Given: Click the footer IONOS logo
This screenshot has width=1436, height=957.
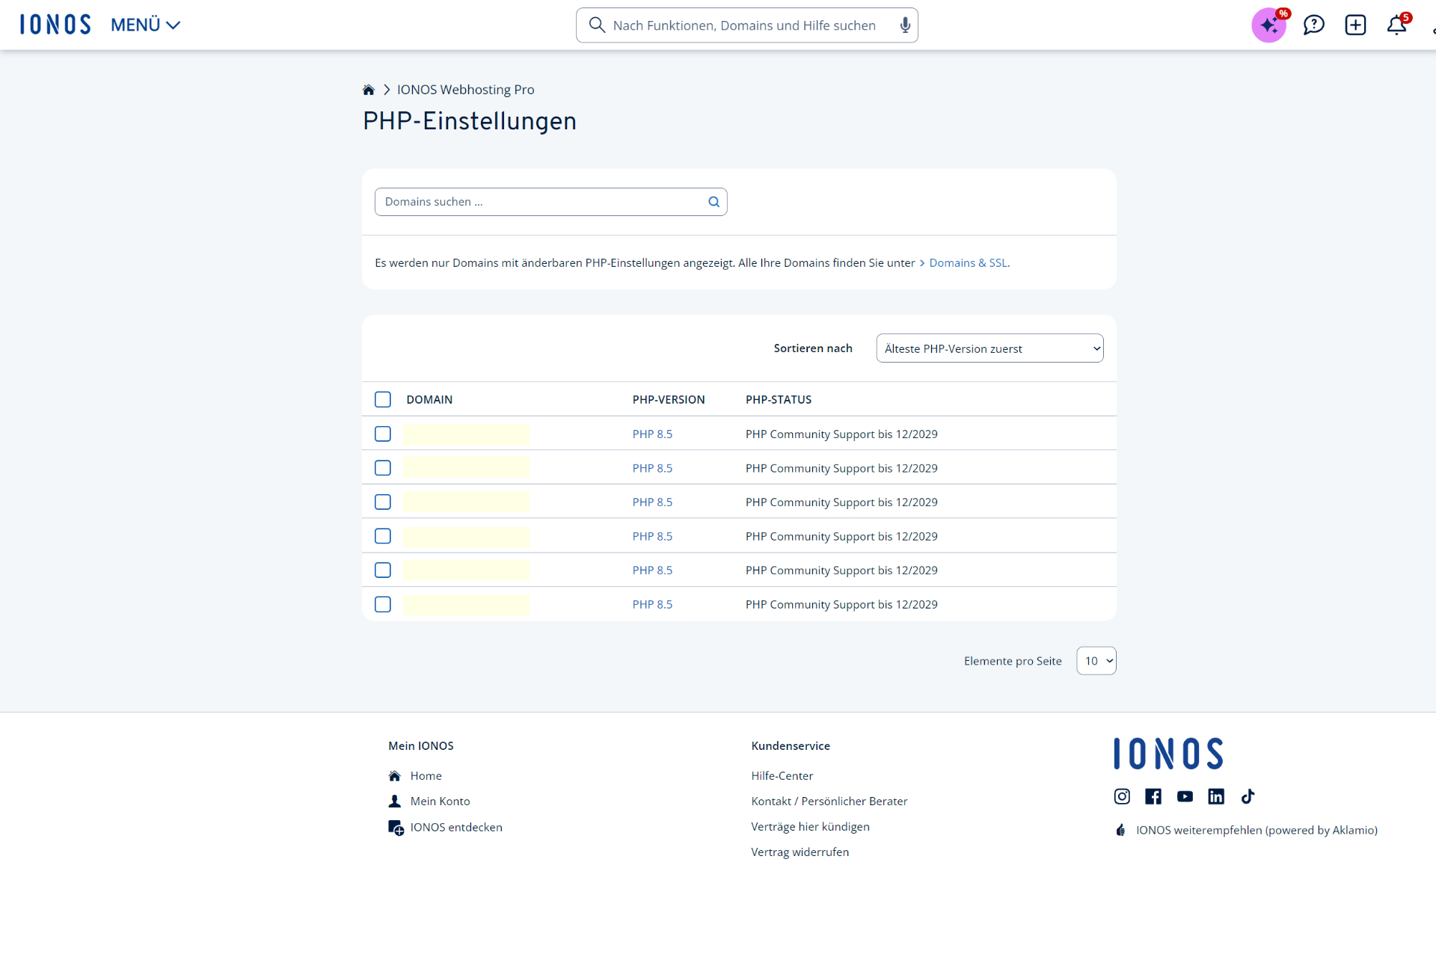Looking at the screenshot, I should tap(1168, 754).
